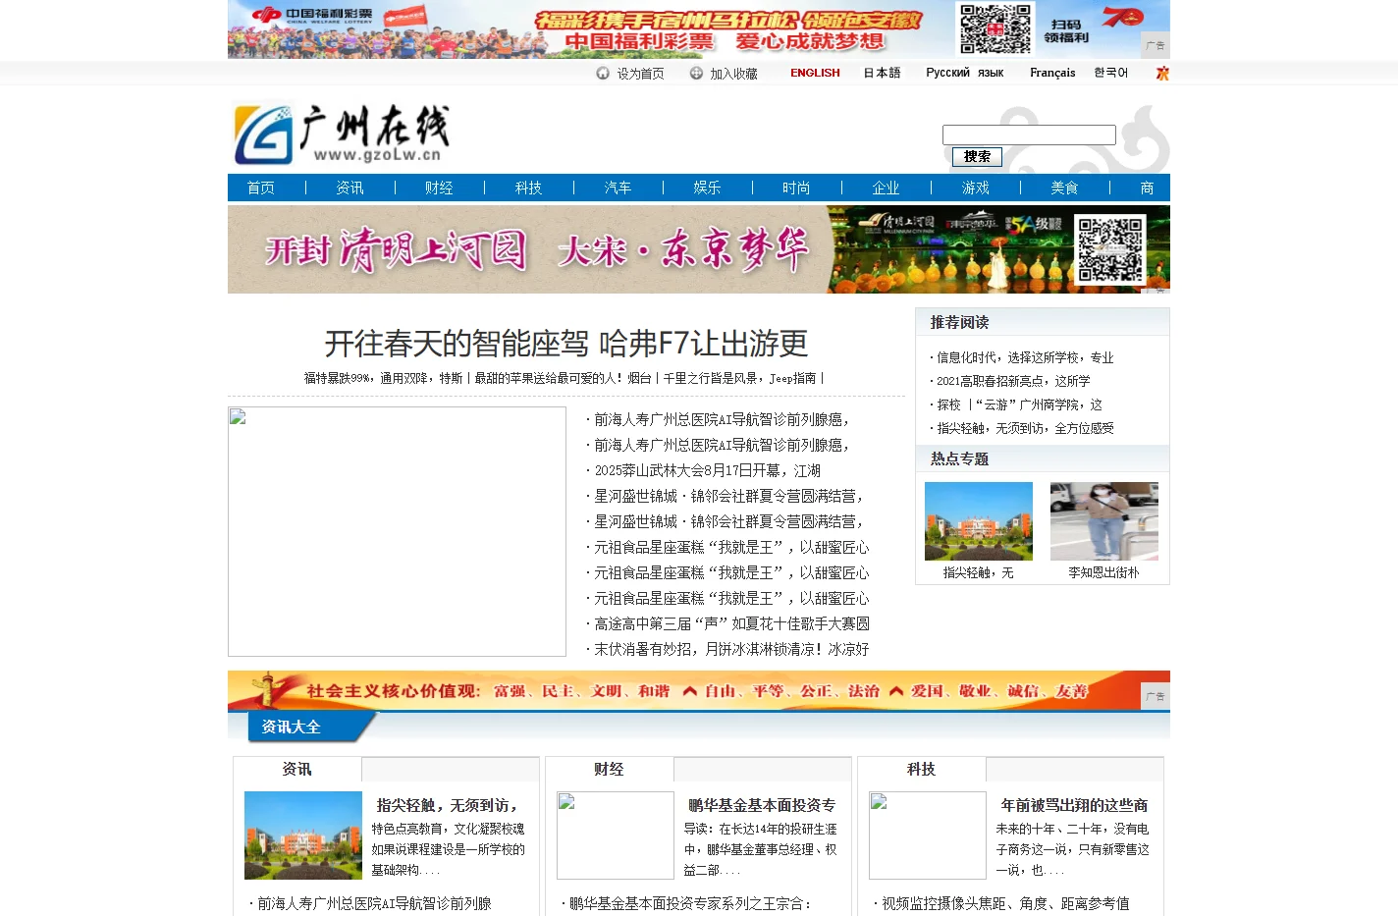The image size is (1398, 916).
Task: Click broken image in 财经 column
Action: [x=616, y=835]
